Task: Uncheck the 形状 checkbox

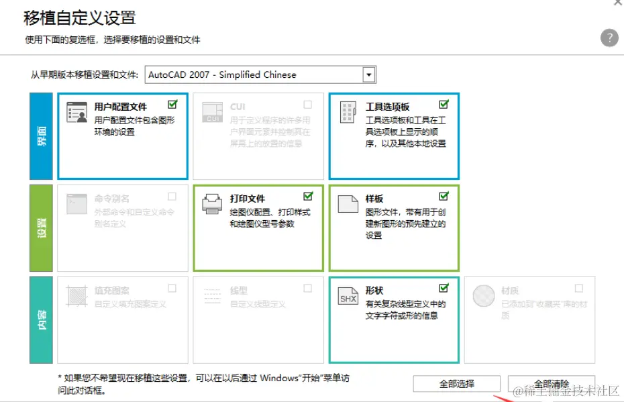Action: 443,288
